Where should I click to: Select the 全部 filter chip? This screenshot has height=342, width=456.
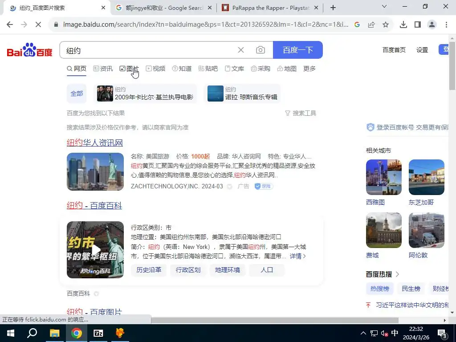click(77, 94)
